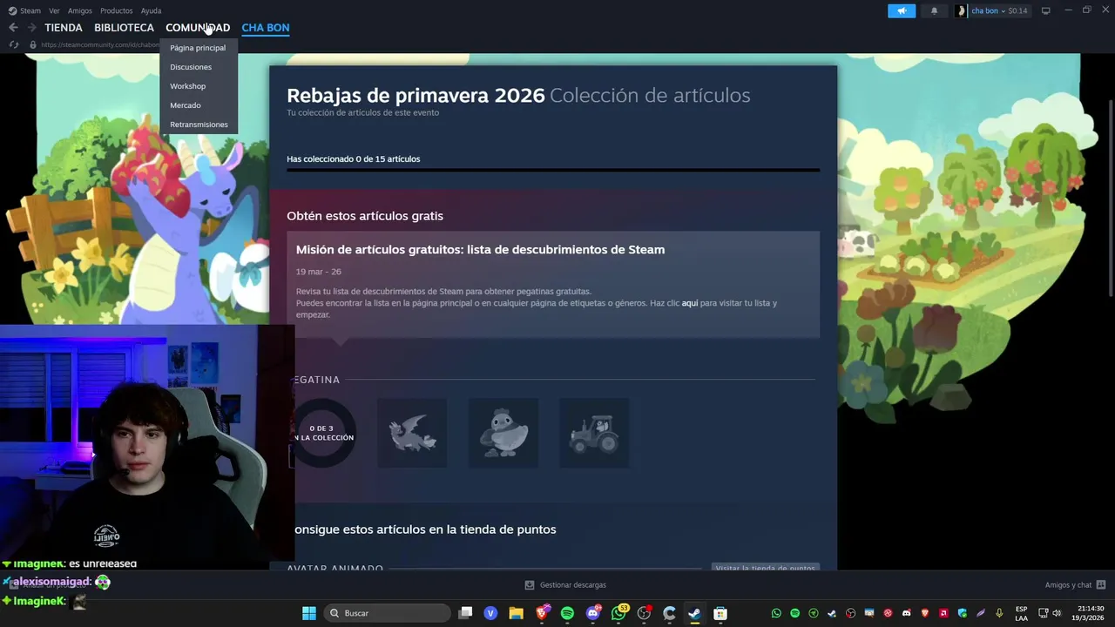Open Task View on the taskbar
Image resolution: width=1115 pixels, height=627 pixels.
tap(465, 613)
